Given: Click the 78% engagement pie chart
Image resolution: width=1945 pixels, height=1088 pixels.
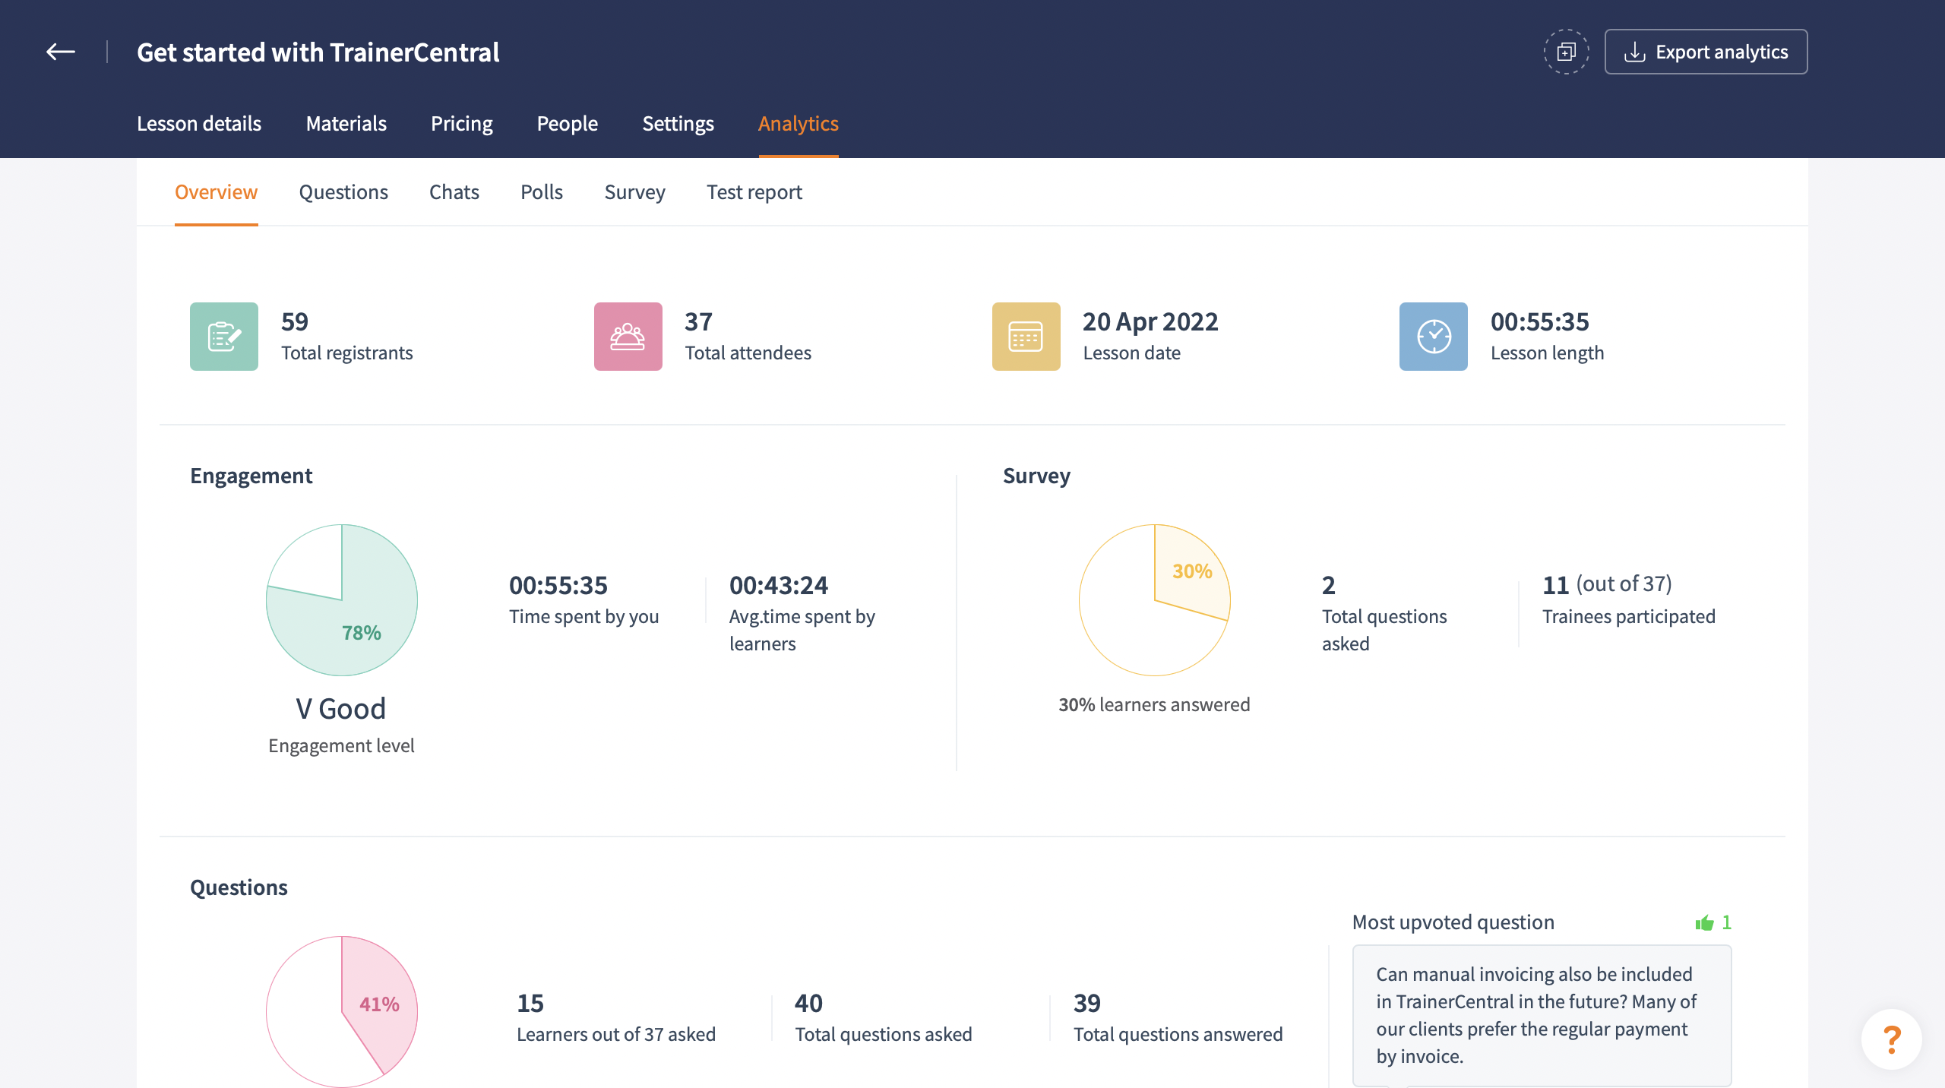Looking at the screenshot, I should [x=342, y=600].
